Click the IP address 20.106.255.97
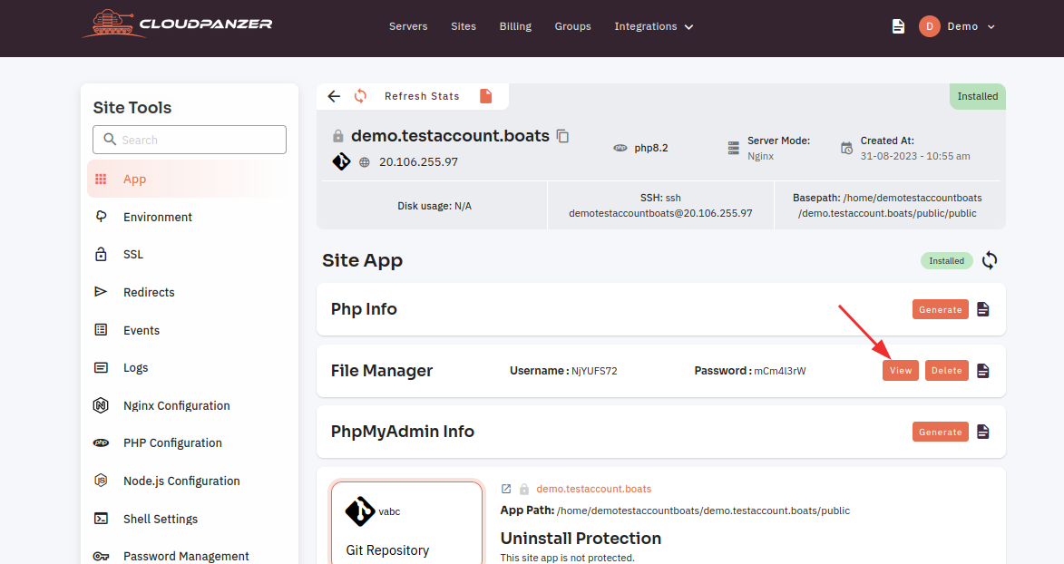This screenshot has height=564, width=1064. point(419,162)
